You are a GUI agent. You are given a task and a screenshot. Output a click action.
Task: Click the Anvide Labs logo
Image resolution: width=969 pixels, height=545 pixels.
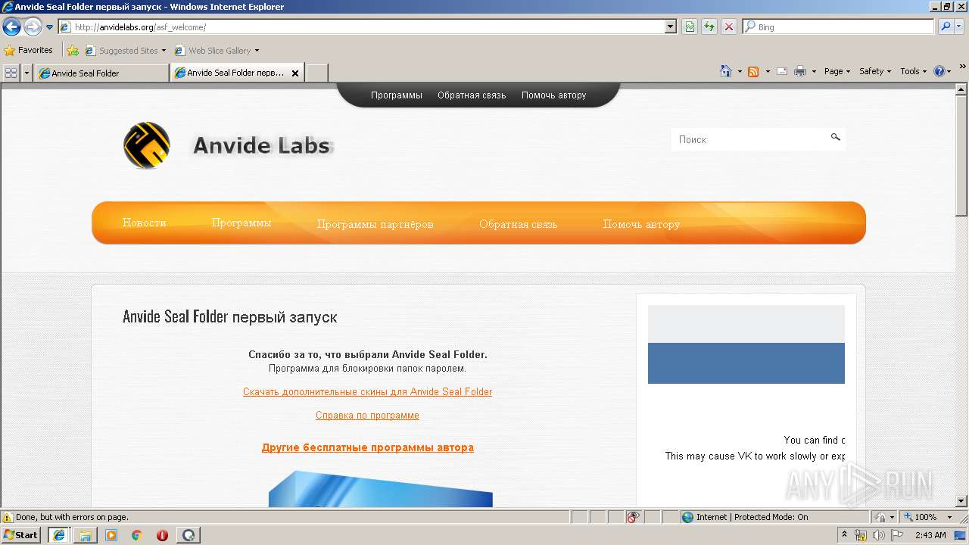227,145
